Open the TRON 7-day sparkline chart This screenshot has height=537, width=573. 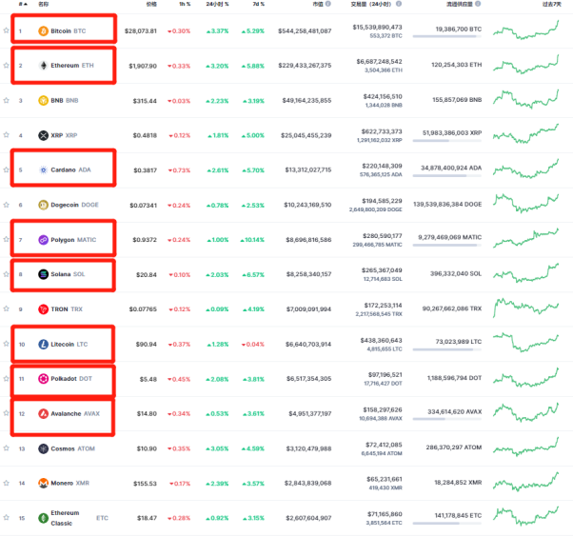tap(525, 308)
